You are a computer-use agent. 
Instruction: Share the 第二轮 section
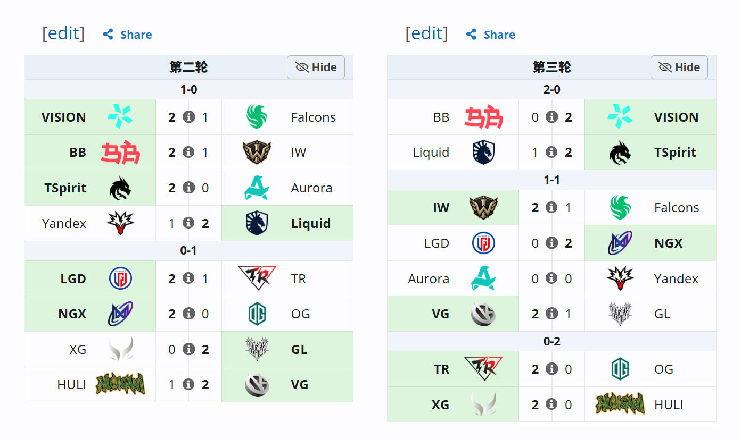pos(128,35)
